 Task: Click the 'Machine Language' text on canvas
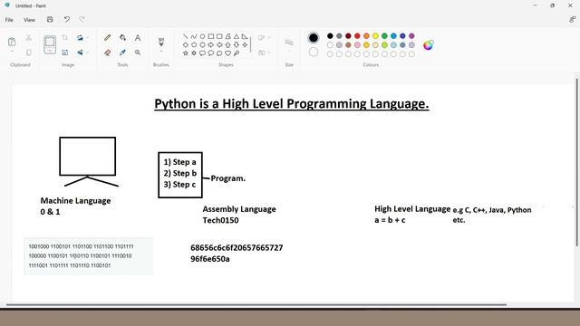[x=75, y=201]
